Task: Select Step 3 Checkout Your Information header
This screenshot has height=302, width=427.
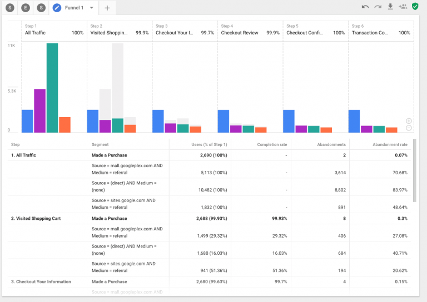Action: point(185,30)
